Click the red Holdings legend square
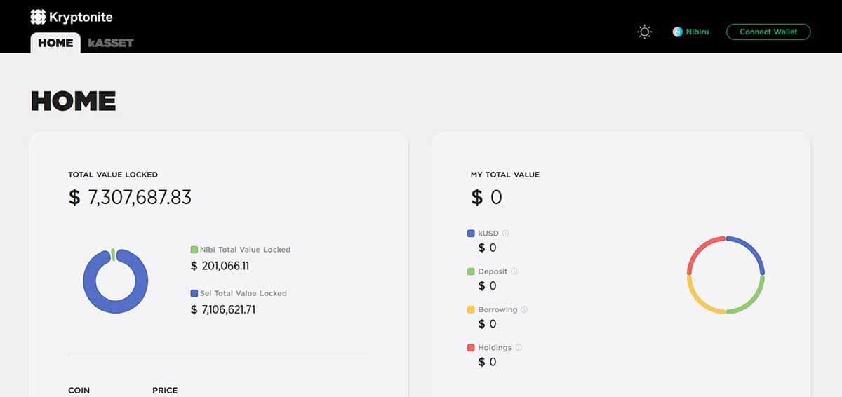Viewport: 842px width, 397px height. 471,347
